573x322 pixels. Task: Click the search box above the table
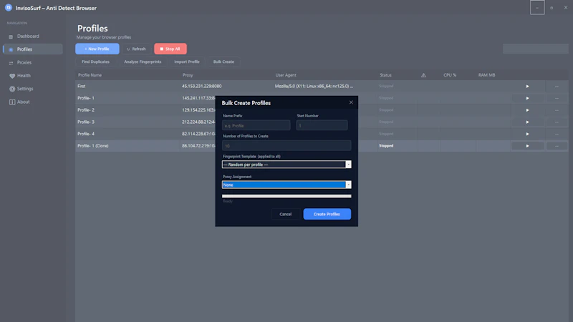[535, 49]
